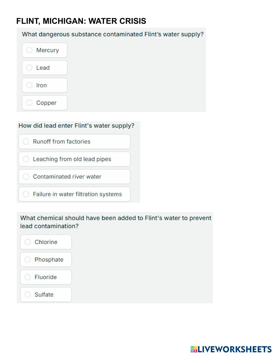Choose Lead as the contaminant answer
Screen dimensions: 275x356
click(x=45, y=68)
